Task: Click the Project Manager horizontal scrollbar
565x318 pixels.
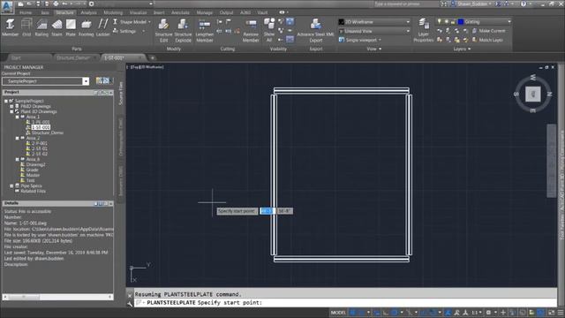Action: [x=57, y=297]
